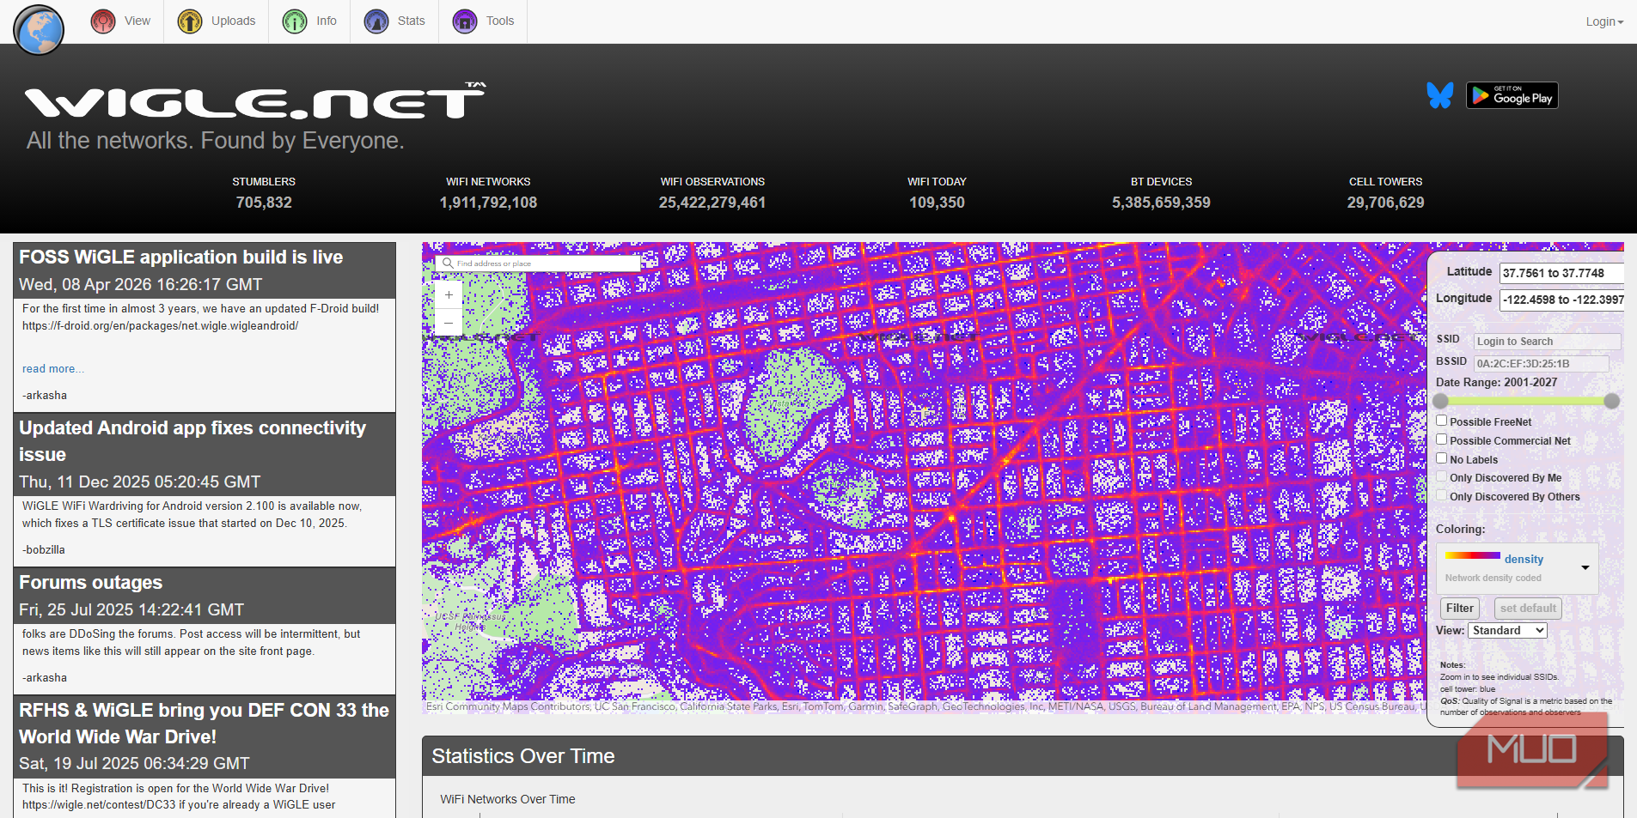Zoom in the map with plus
The height and width of the screenshot is (818, 1637).
[449, 294]
